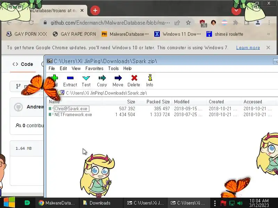Screen dimensions: 278x208
Task: Sort by Created column header
Action: 224,102
